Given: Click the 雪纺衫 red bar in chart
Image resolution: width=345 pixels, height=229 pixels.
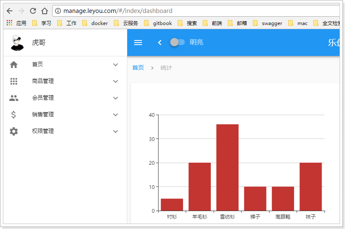Looking at the screenshot, I should coord(227,167).
